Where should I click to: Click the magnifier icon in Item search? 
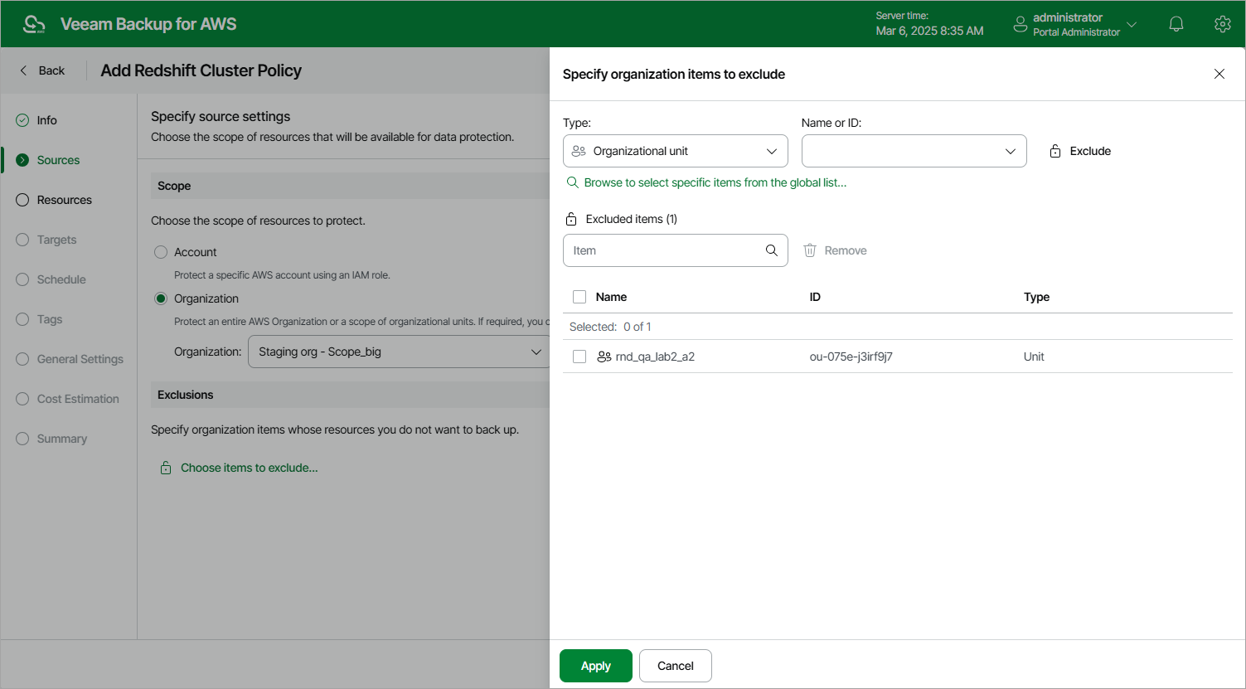771,250
